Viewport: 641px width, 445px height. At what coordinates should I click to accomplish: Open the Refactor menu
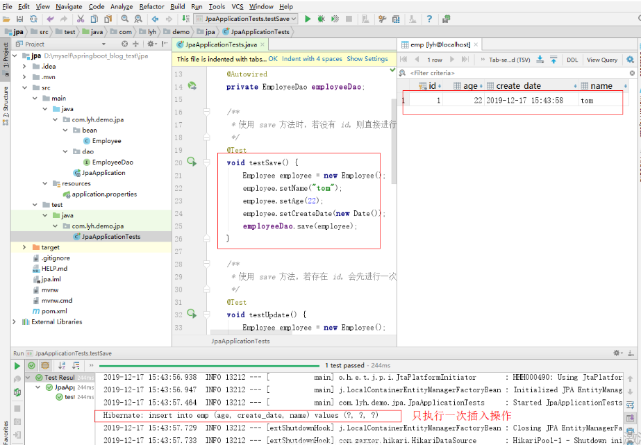(x=151, y=6)
